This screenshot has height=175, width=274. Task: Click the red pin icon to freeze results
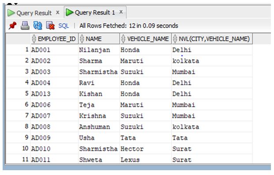13,26
